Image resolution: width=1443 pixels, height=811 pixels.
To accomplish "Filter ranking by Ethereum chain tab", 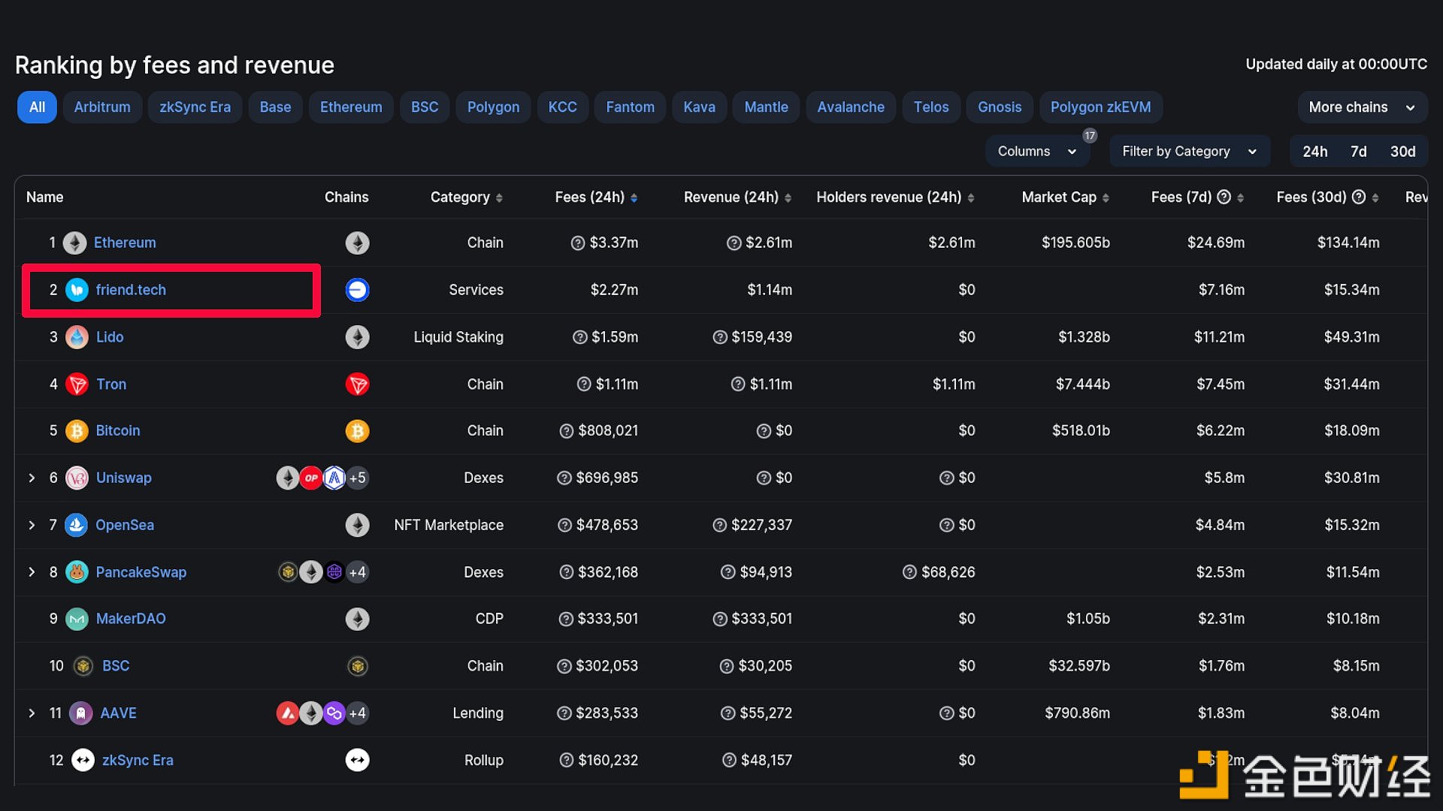I will tap(351, 107).
